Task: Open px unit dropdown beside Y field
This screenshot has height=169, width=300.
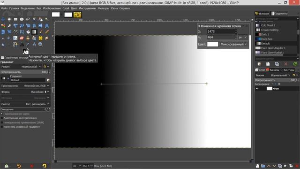Action: (x=243, y=38)
